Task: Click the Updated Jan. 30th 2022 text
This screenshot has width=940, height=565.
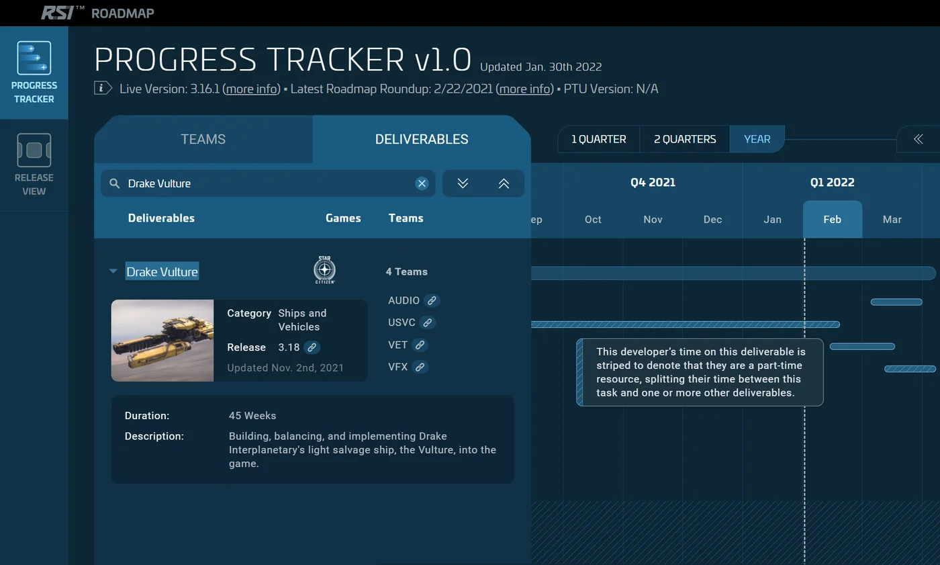Action: [540, 67]
